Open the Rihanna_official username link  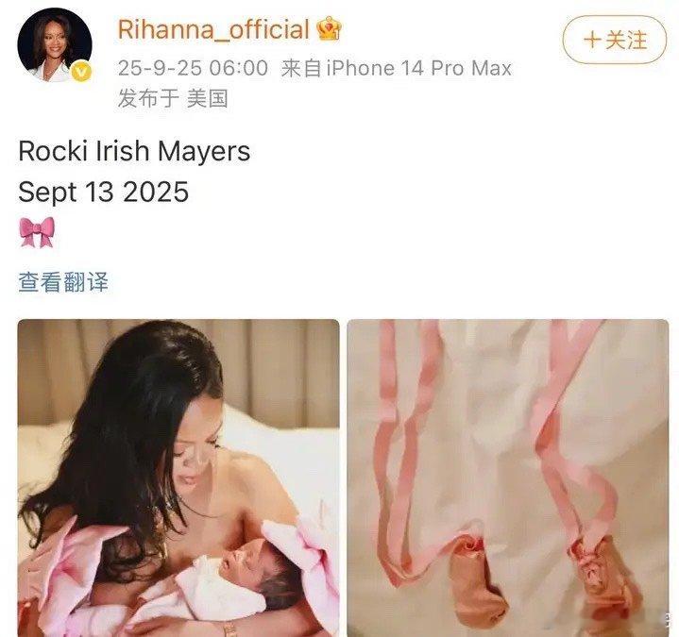click(213, 29)
